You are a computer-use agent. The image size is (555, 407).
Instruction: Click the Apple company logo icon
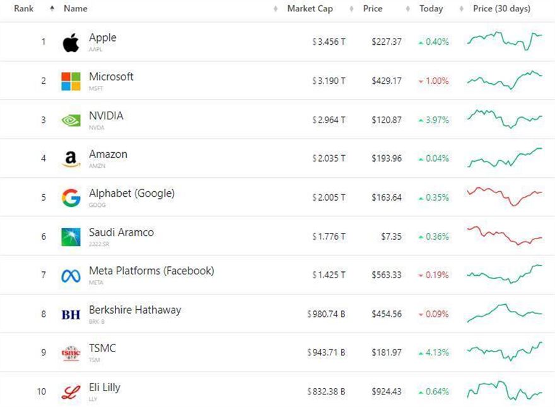pyautogui.click(x=71, y=43)
